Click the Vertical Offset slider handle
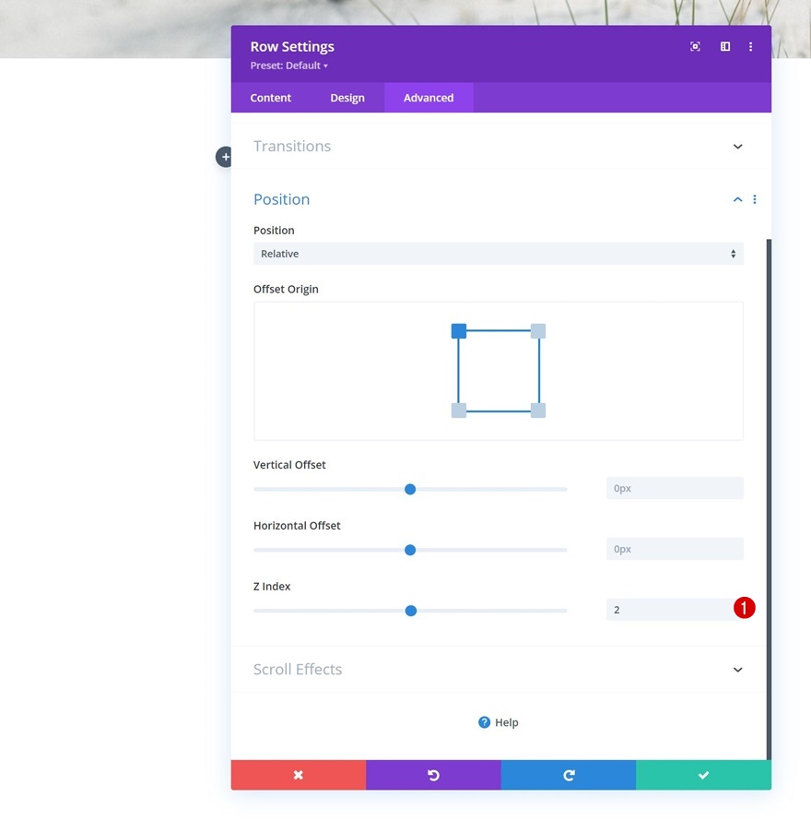The image size is (811, 821). [410, 489]
